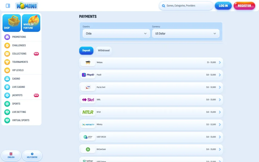This screenshot has height=162, width=259.
Task: Open Virtual Sports menu item
Action: click(21, 120)
